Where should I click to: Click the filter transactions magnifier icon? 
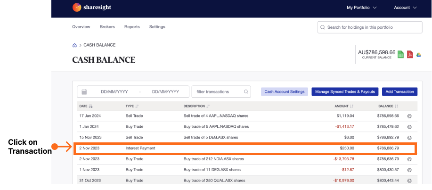click(x=246, y=92)
